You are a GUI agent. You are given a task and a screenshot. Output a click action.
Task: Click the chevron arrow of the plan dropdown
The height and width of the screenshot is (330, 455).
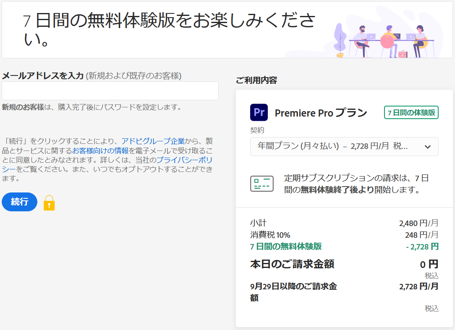click(x=427, y=147)
